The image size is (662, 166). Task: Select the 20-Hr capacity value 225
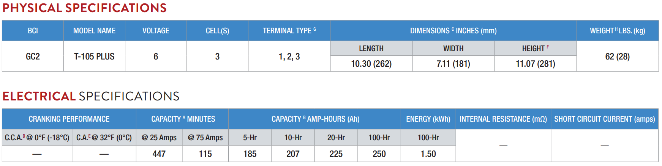(x=336, y=154)
